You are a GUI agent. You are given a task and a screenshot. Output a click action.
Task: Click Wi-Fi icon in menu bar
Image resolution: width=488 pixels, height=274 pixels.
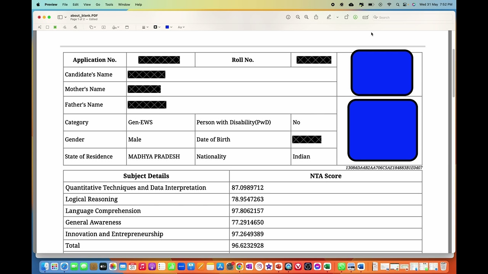click(x=389, y=5)
